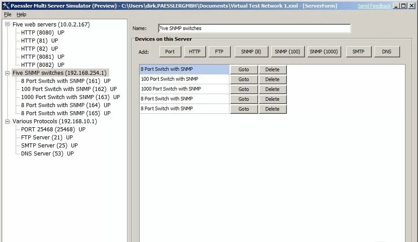Add an FTP device
This screenshot has height=242, width=418.
coord(220,52)
